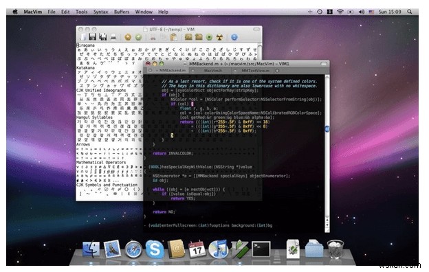
Task: Click the green Redo toolbar icon
Action: pyautogui.click(x=138, y=37)
